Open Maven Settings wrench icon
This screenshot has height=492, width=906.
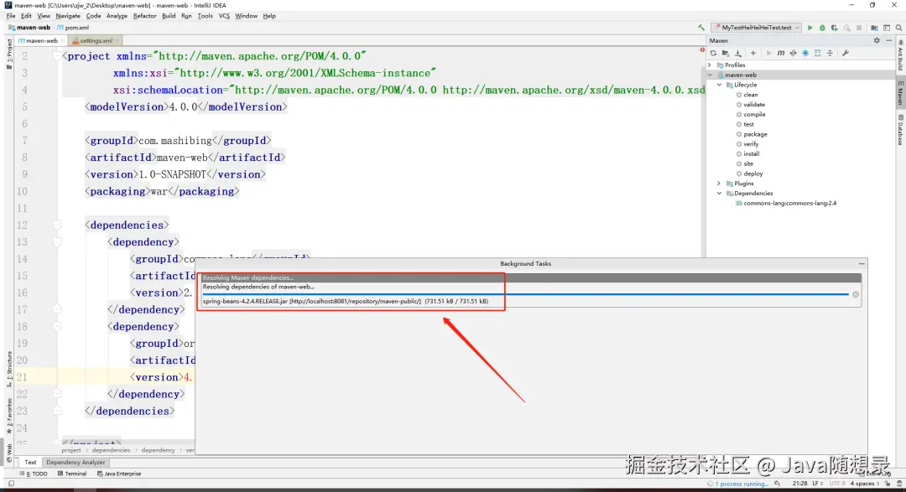point(846,53)
